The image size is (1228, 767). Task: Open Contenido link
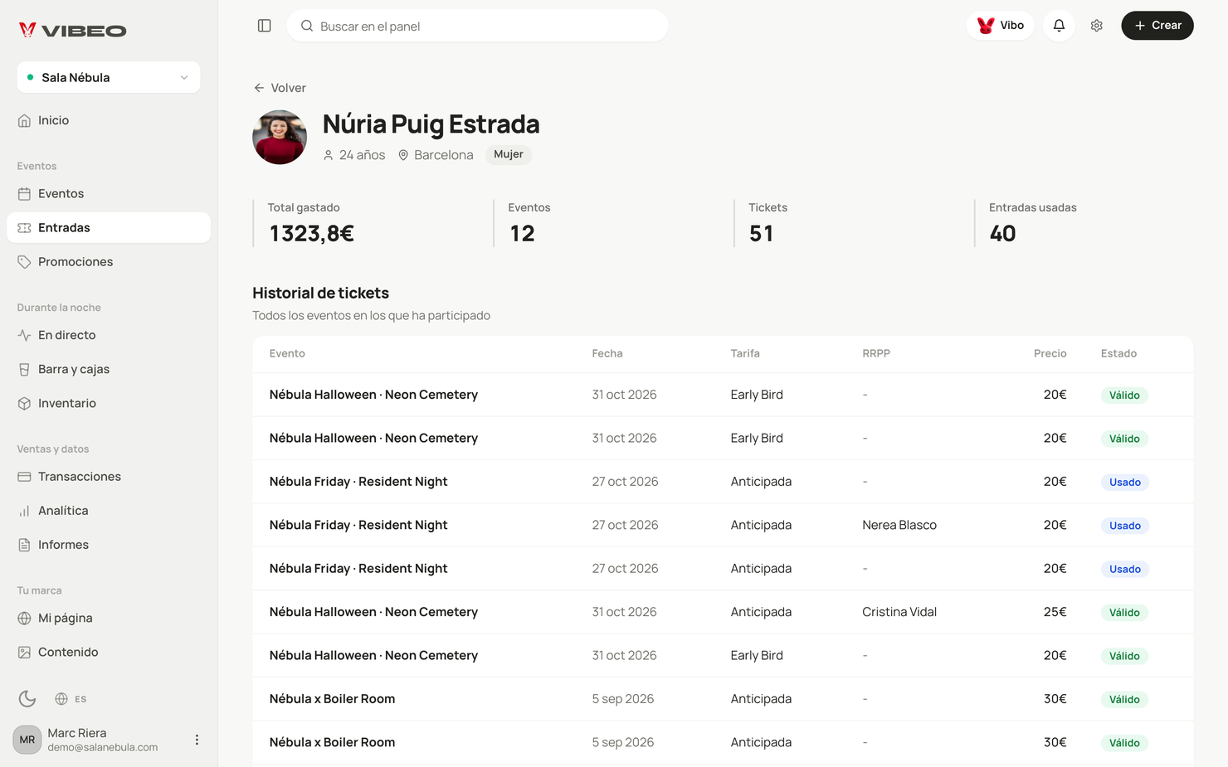pyautogui.click(x=109, y=652)
